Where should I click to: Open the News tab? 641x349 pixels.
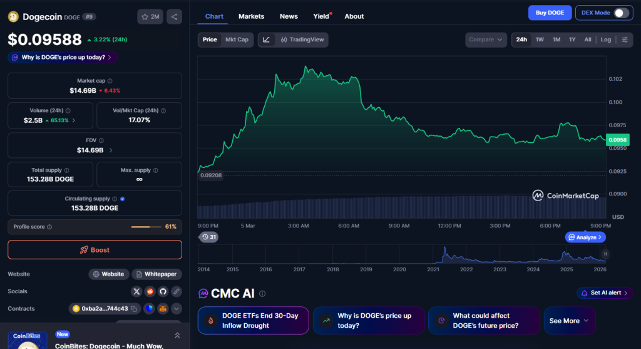(x=289, y=16)
